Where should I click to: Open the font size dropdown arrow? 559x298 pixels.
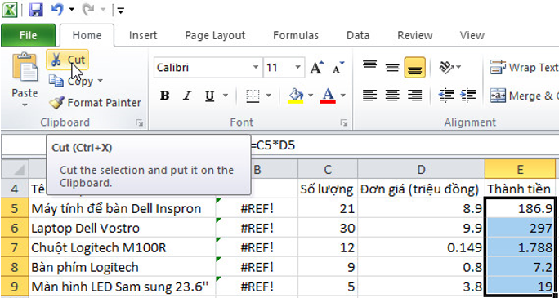point(297,67)
